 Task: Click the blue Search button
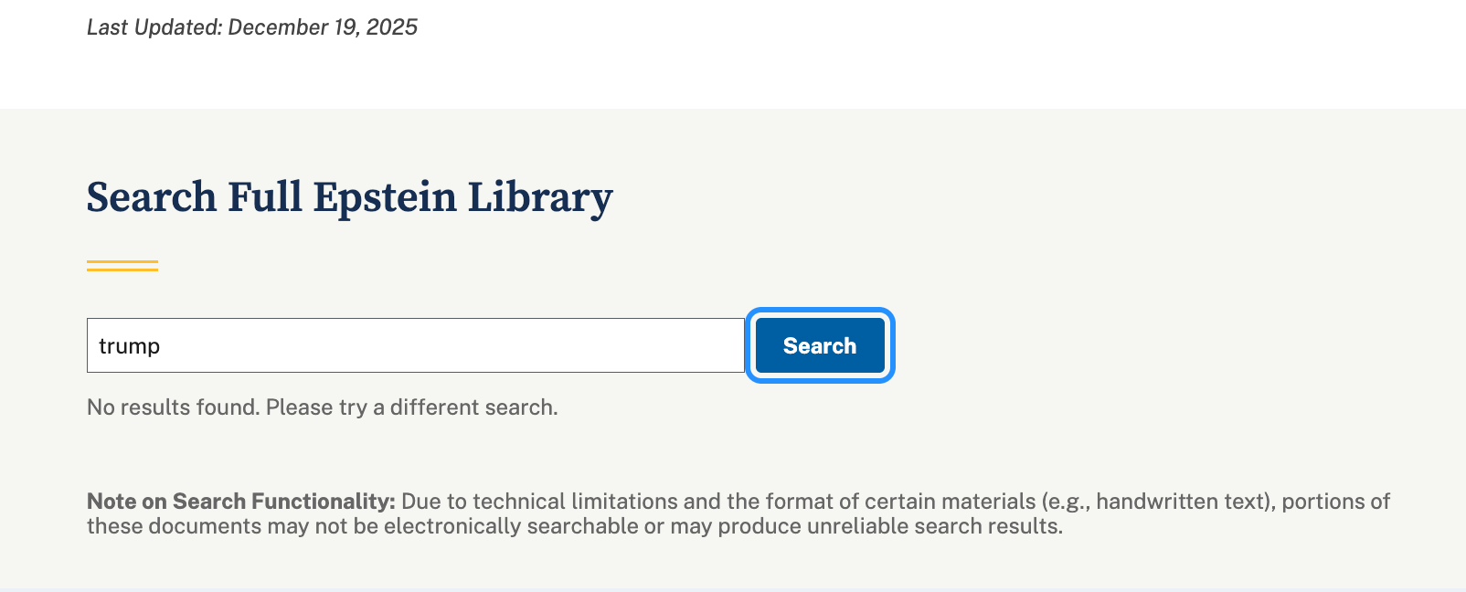(820, 345)
